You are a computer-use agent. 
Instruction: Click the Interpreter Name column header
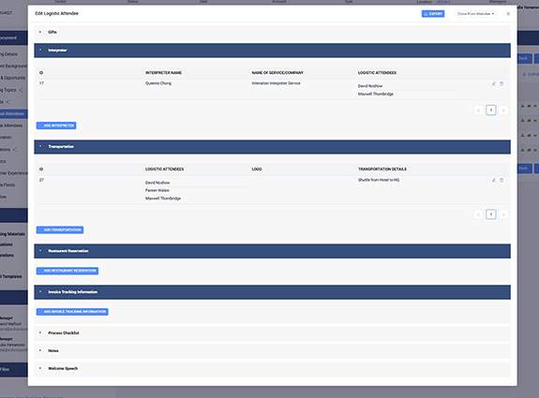click(164, 73)
